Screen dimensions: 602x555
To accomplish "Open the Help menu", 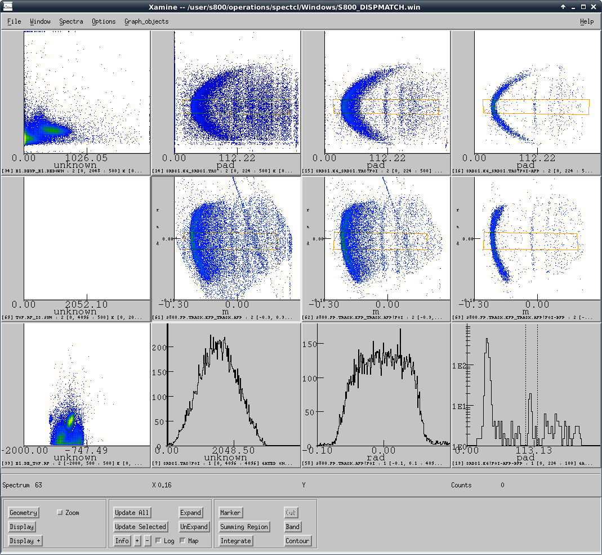I will point(586,21).
